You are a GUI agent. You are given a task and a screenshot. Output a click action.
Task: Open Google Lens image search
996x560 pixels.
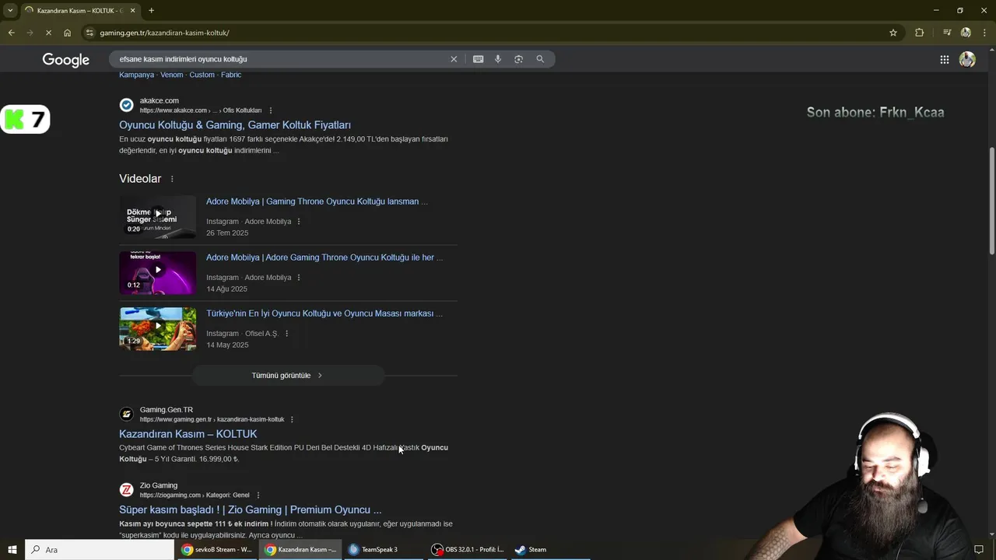tap(518, 59)
